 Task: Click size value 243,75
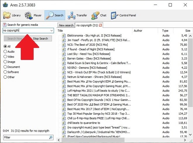[183, 91]
